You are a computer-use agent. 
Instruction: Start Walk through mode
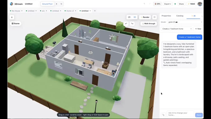pyautogui.click(x=149, y=23)
